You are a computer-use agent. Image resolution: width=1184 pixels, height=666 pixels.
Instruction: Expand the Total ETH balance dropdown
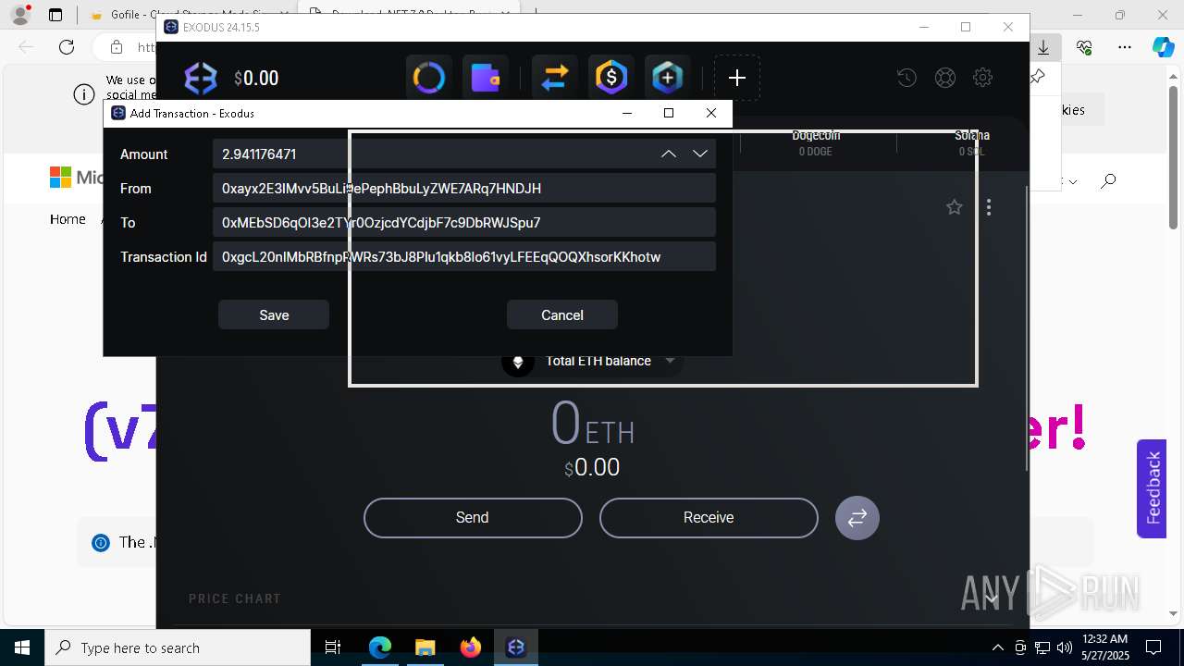click(671, 361)
